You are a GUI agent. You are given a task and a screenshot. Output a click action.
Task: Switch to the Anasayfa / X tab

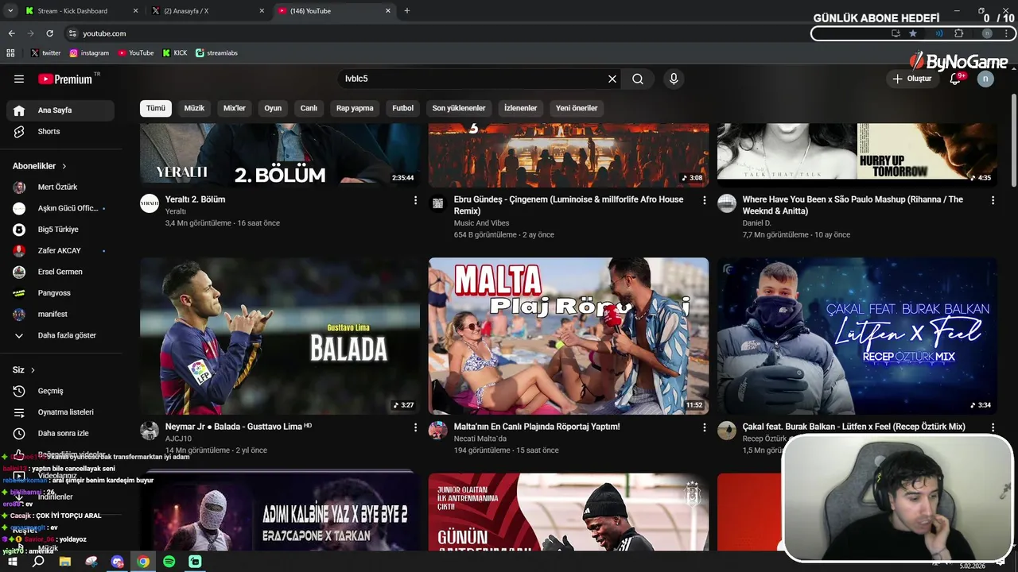click(208, 11)
